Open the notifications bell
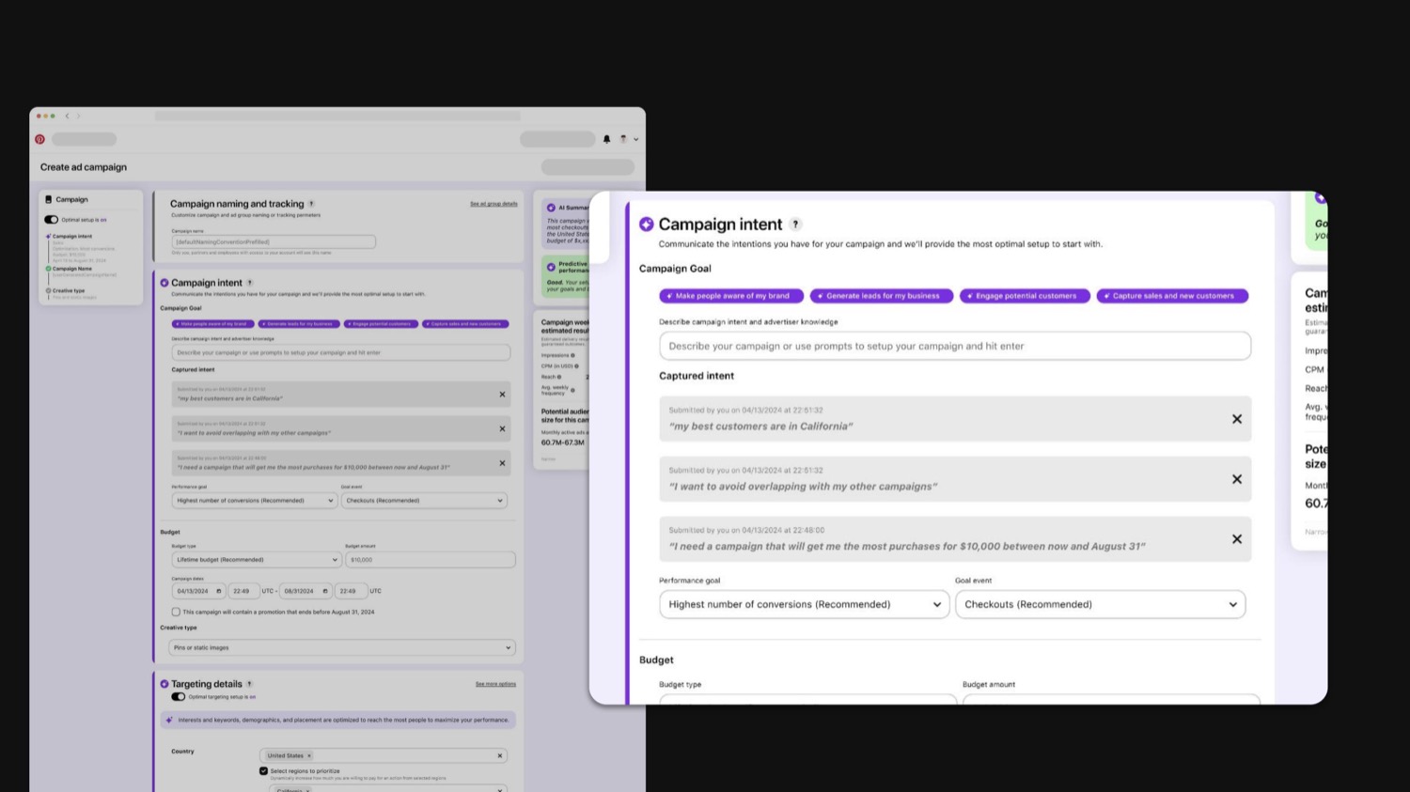Image resolution: width=1410 pixels, height=792 pixels. click(x=606, y=139)
